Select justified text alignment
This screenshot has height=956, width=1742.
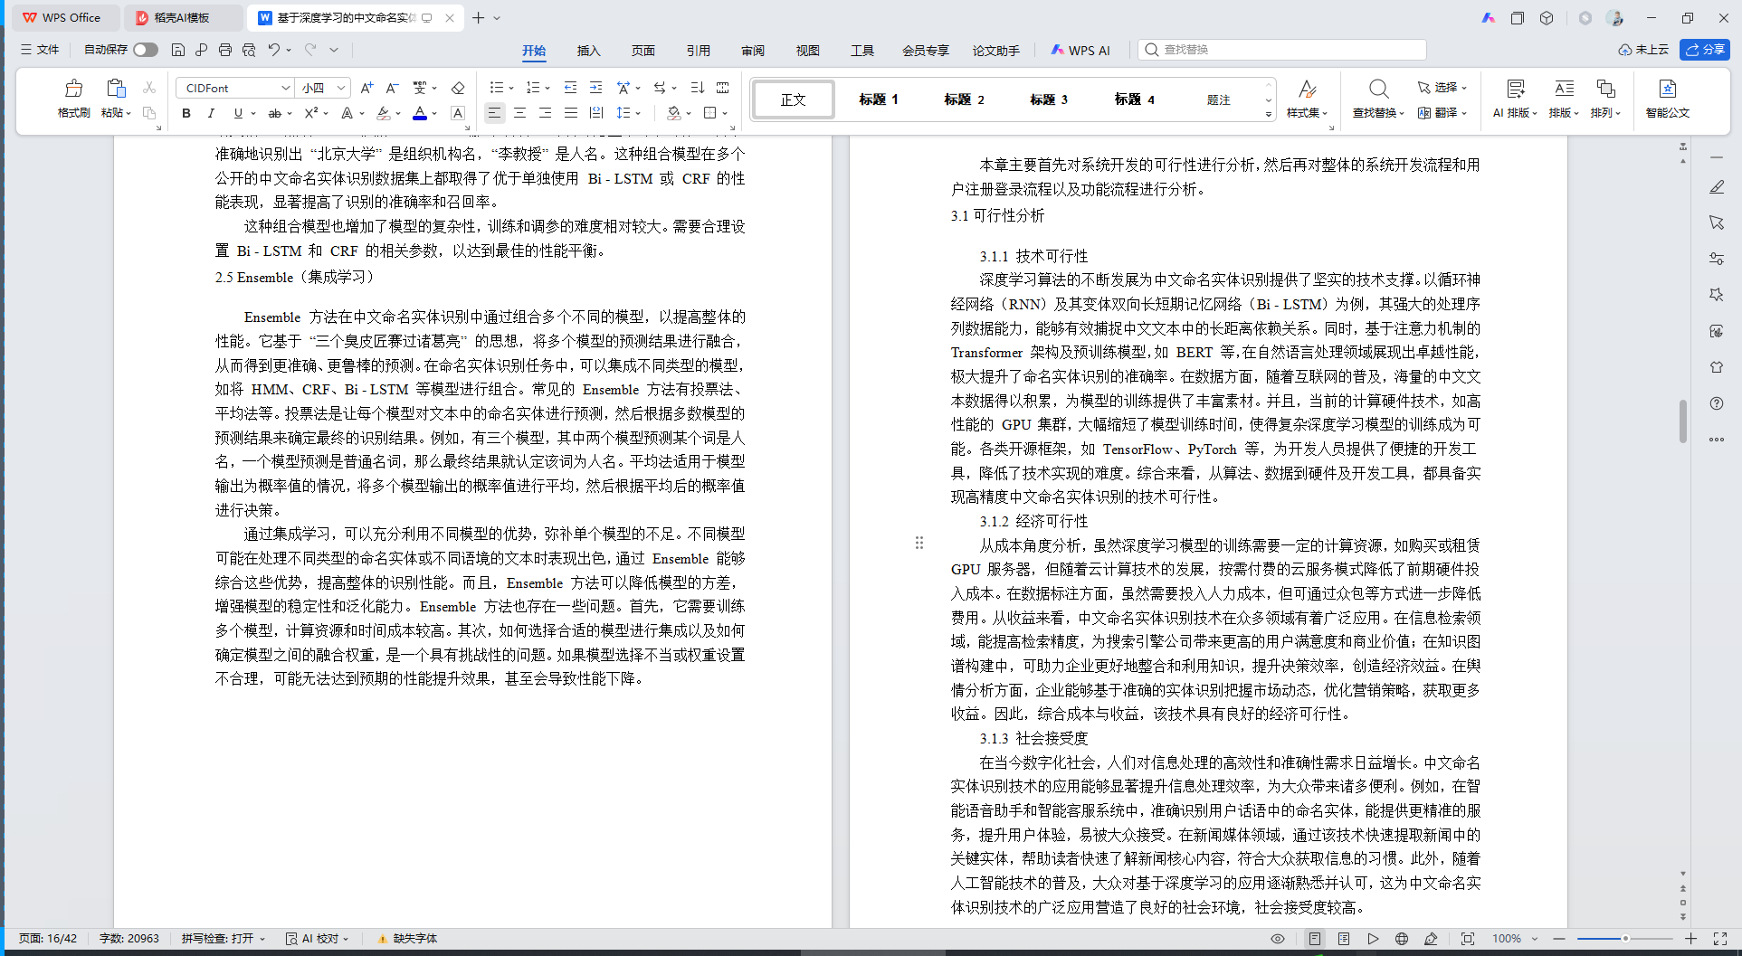[570, 113]
